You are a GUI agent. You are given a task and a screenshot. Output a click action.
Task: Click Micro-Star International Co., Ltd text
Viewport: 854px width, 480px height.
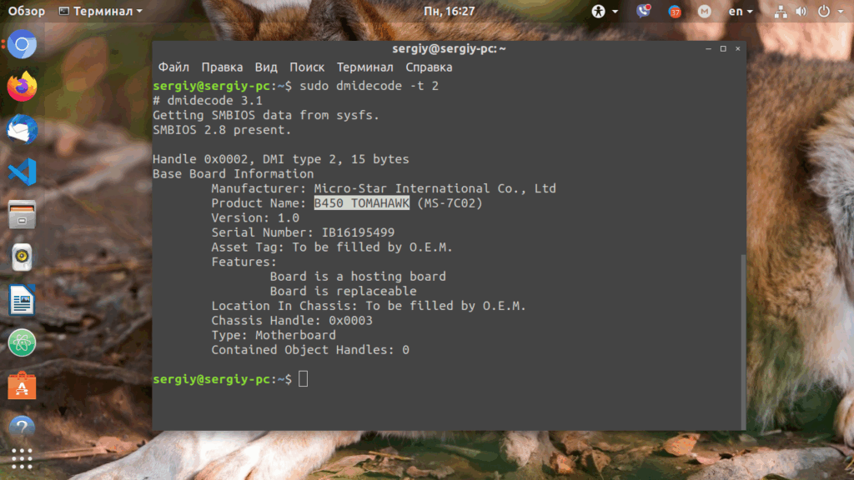(435, 188)
